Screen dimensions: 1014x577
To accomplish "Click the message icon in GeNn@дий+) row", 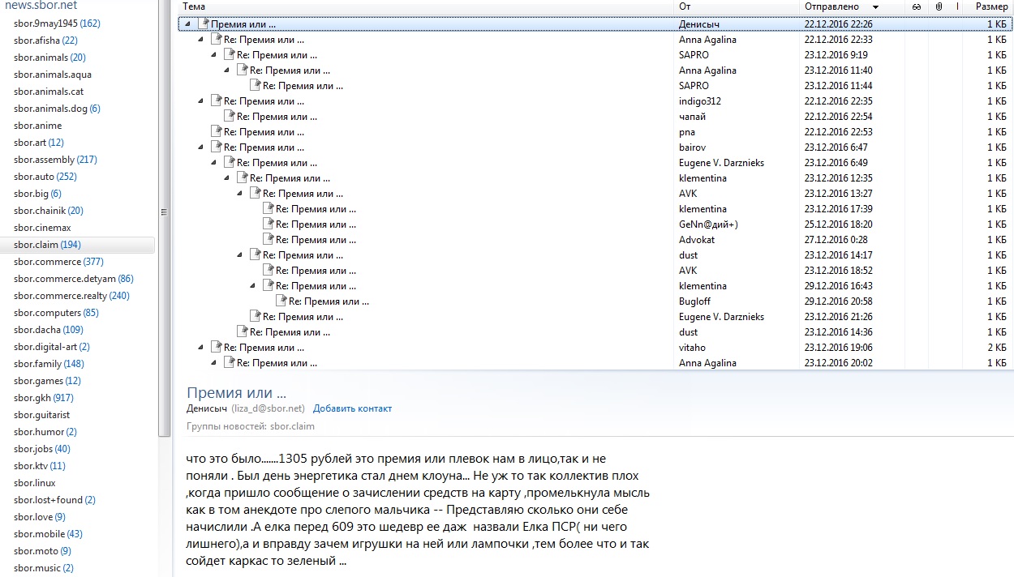I will pyautogui.click(x=268, y=224).
